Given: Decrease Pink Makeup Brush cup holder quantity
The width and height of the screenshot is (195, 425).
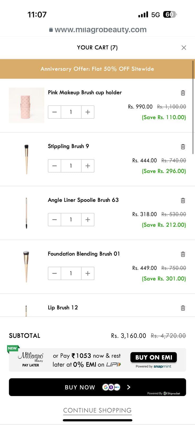Looking at the screenshot, I should click(x=55, y=112).
